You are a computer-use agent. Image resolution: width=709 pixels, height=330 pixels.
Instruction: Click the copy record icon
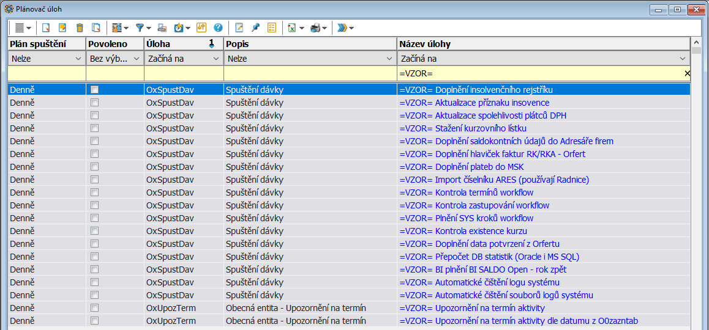click(x=96, y=28)
